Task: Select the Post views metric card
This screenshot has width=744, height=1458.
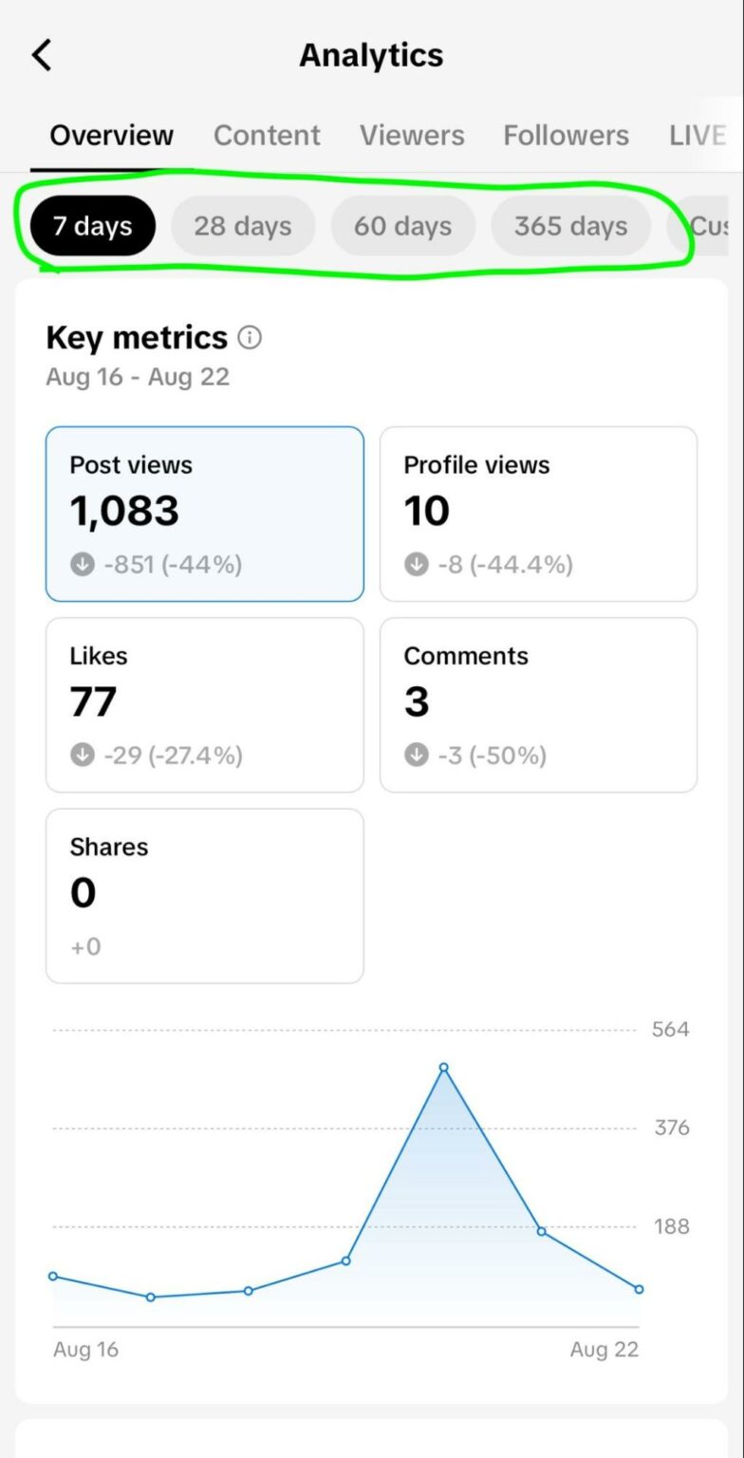Action: pyautogui.click(x=204, y=514)
